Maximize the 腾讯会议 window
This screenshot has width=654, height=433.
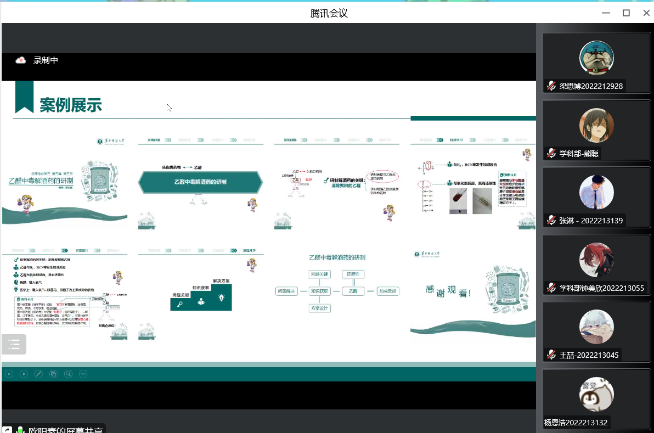tap(626, 13)
